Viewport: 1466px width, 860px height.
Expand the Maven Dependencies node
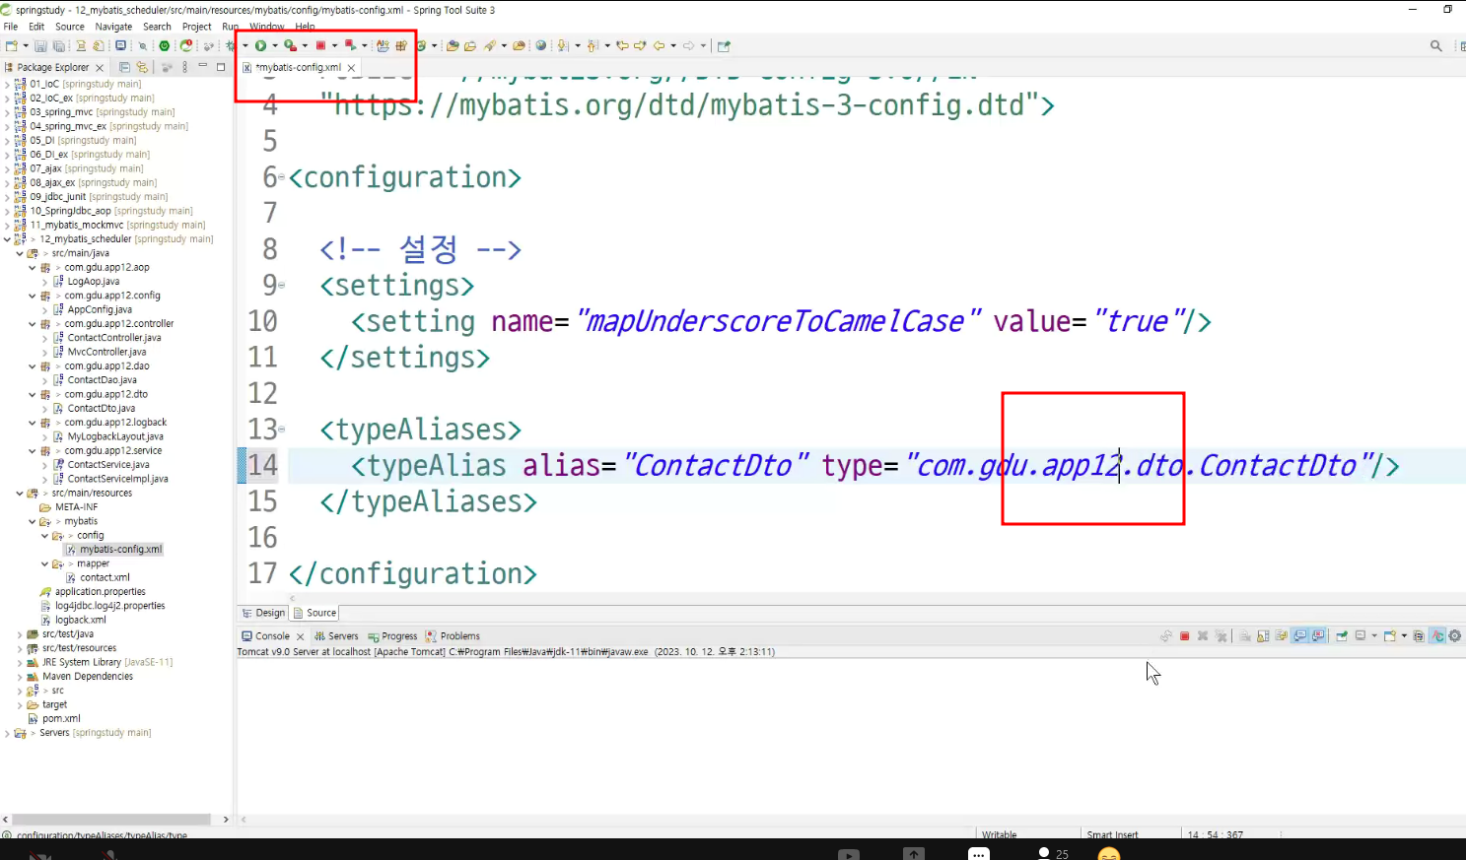pyautogui.click(x=20, y=677)
